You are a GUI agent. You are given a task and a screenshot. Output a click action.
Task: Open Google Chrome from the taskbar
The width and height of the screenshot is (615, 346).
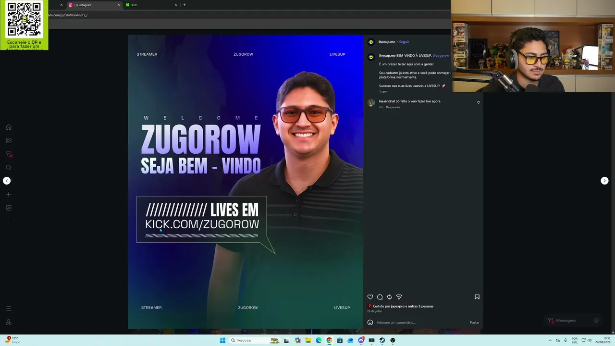(329, 340)
